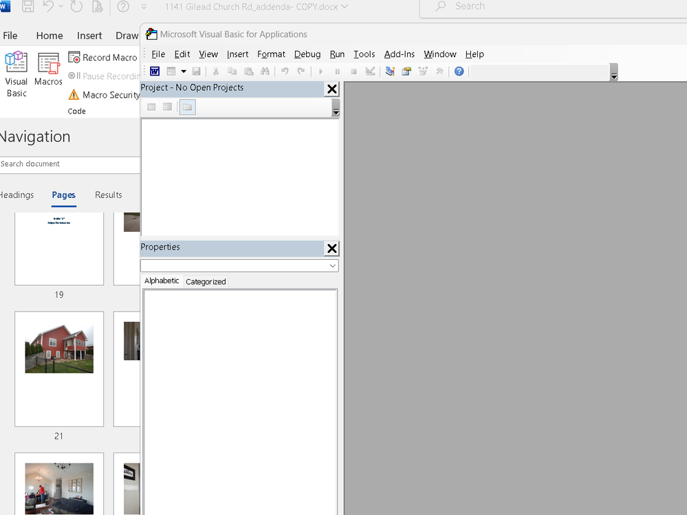Image resolution: width=687 pixels, height=515 pixels.
Task: Open VBA Help via the question mark icon
Action: [459, 71]
